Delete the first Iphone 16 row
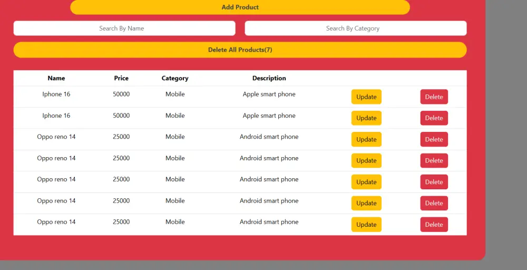527x270 pixels. (x=434, y=97)
